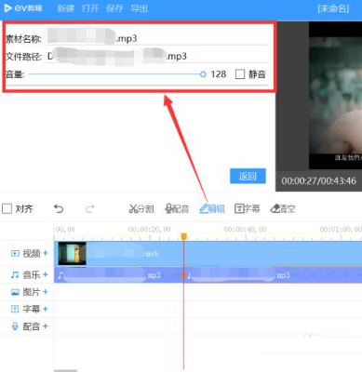Click the 导出 menu item
The width and height of the screenshot is (362, 372).
139,8
